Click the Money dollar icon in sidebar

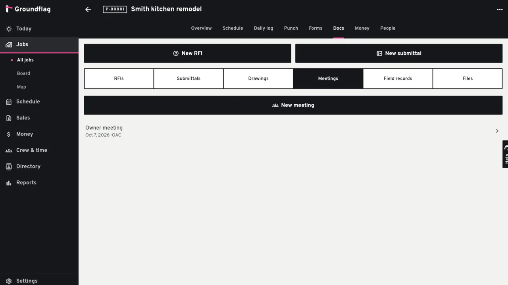coord(9,134)
